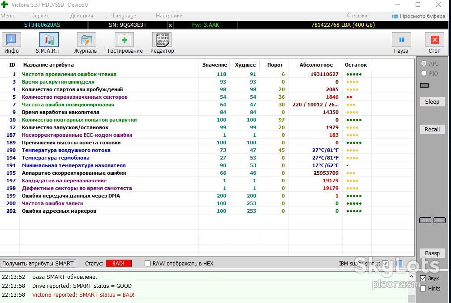Screen dimensions: 451x303
Task: Click the Остаток column header
Action: [x=356, y=65]
